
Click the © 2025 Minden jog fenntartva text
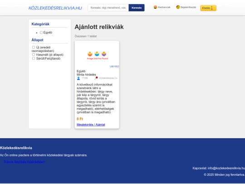click(225, 175)
